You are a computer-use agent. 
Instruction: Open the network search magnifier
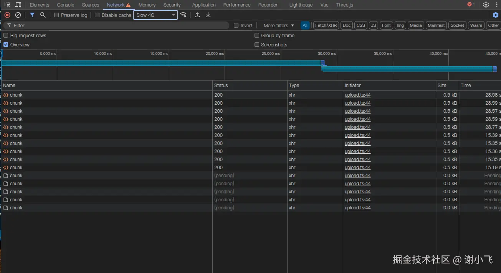pos(43,15)
